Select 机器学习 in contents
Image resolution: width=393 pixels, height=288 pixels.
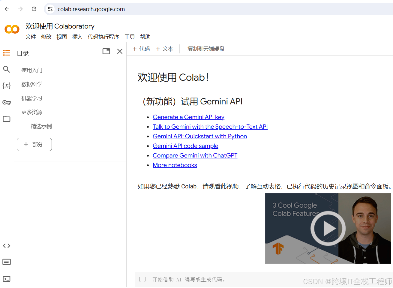[32, 98]
